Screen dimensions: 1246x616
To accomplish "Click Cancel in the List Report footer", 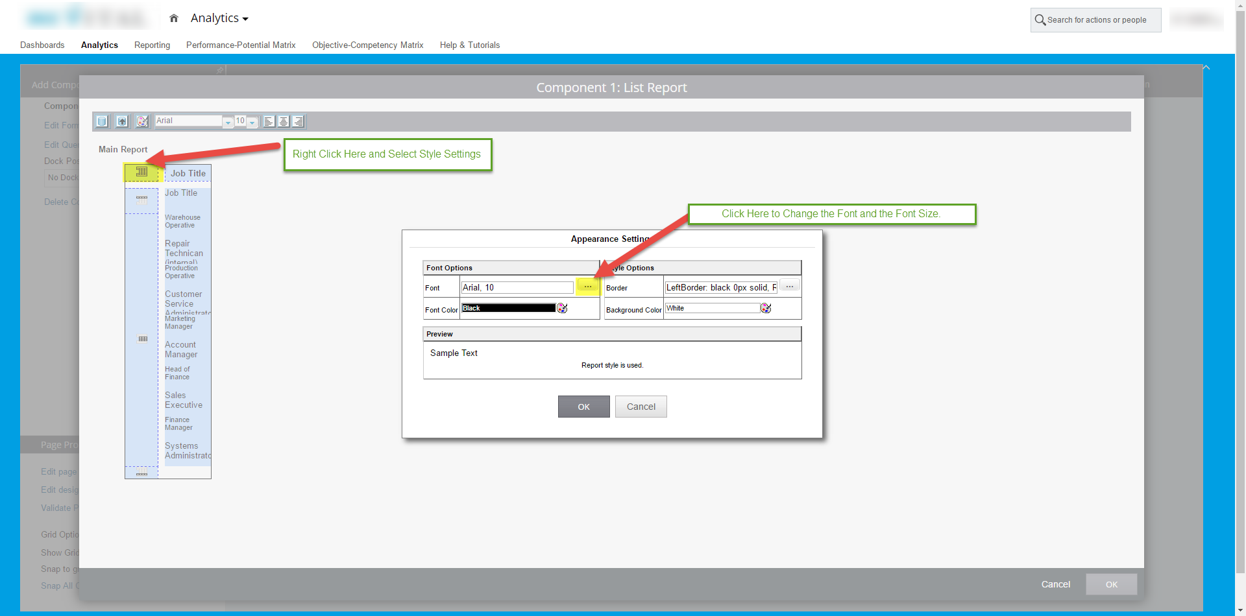I will coord(1056,584).
